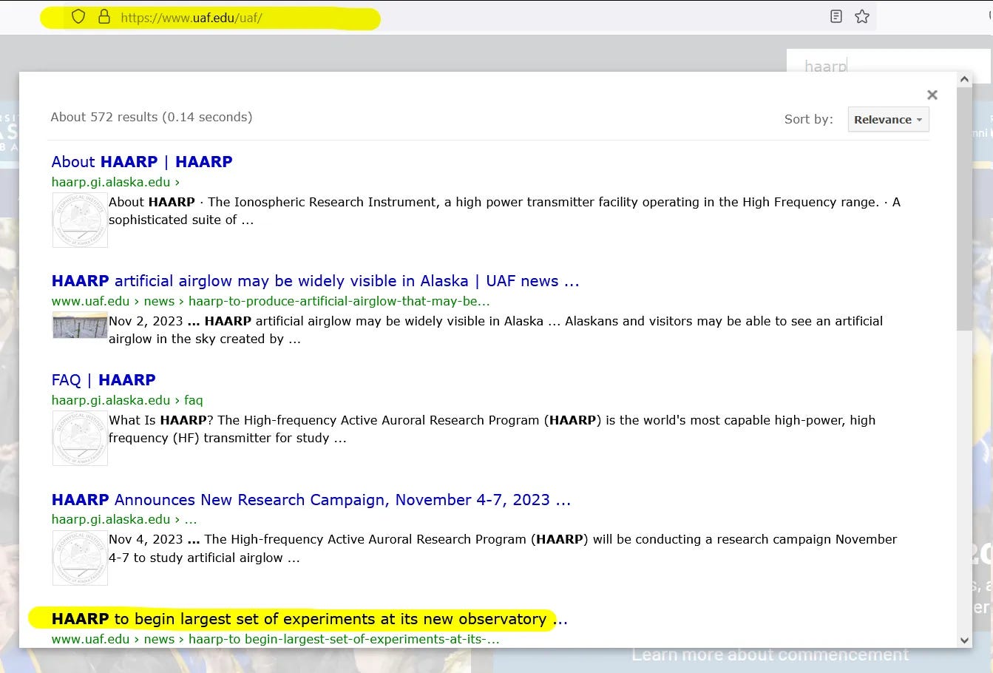Screen dimensions: 993x673
Task: Click the search box containing 'haarp'
Action: [887, 67]
